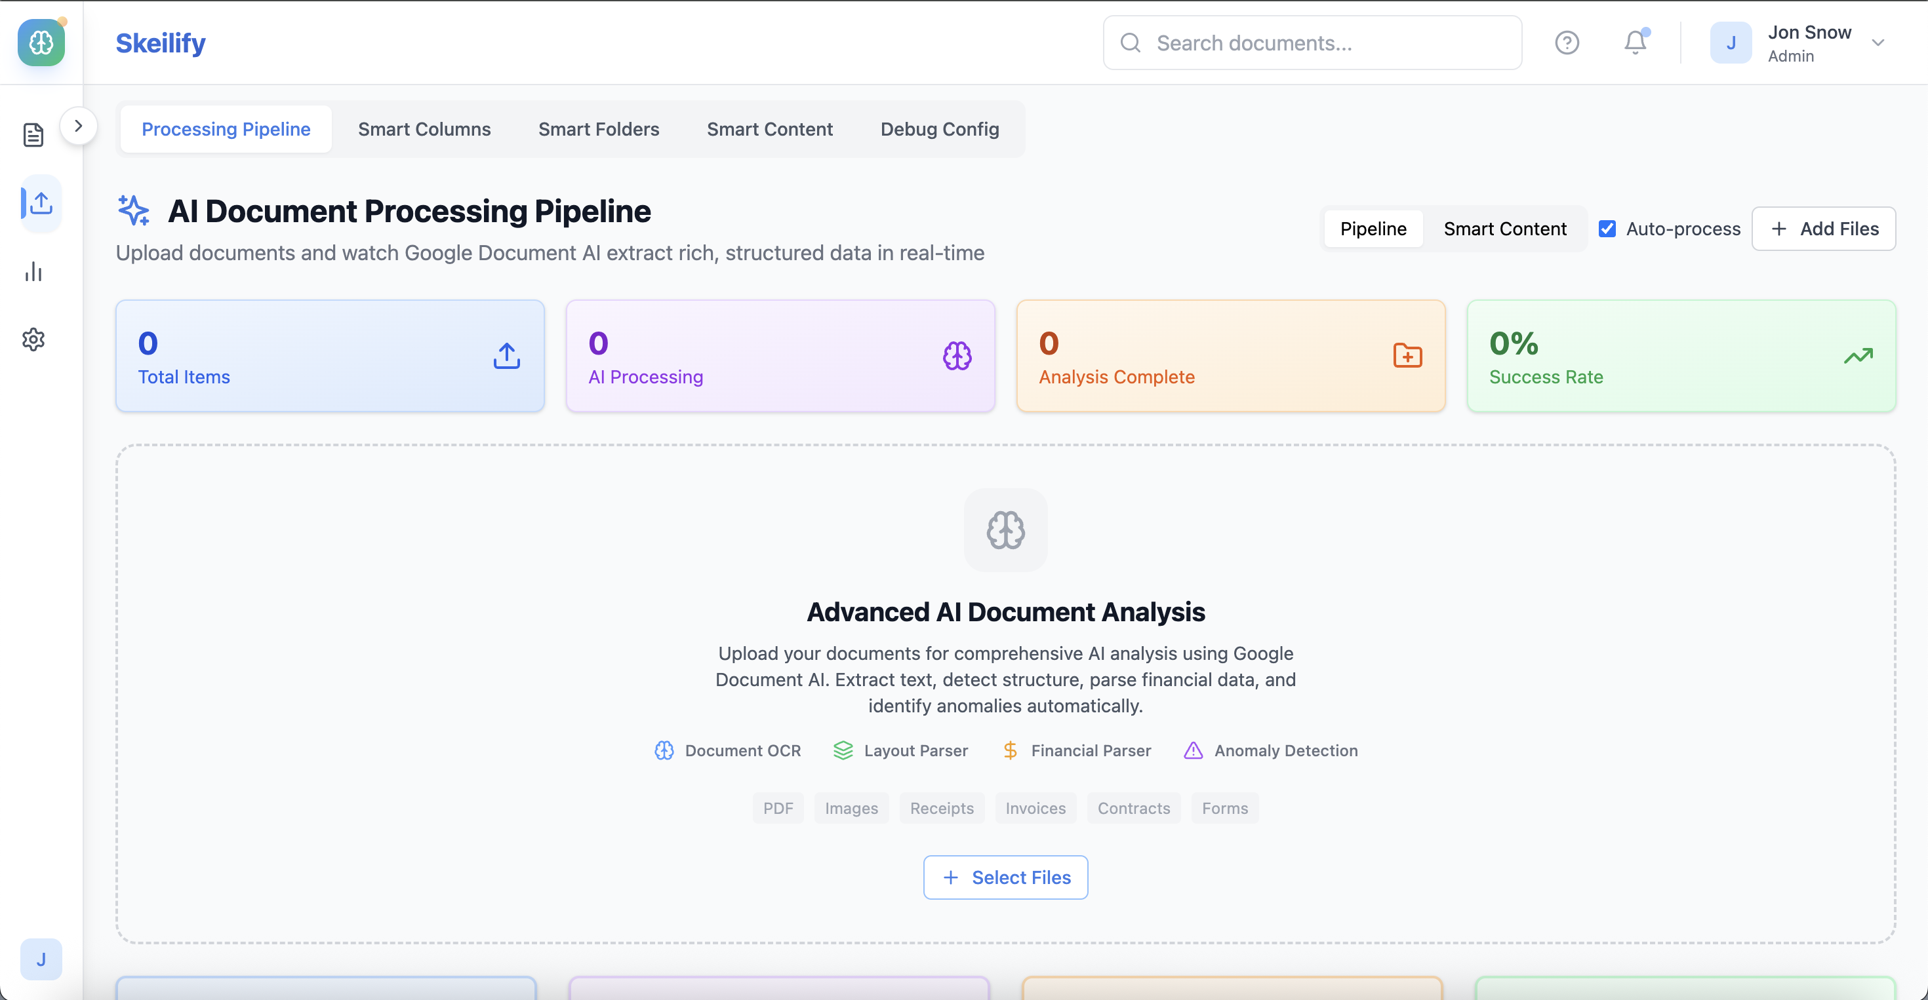Switch to the Smart Columns tab
The height and width of the screenshot is (1000, 1928).
pos(424,129)
